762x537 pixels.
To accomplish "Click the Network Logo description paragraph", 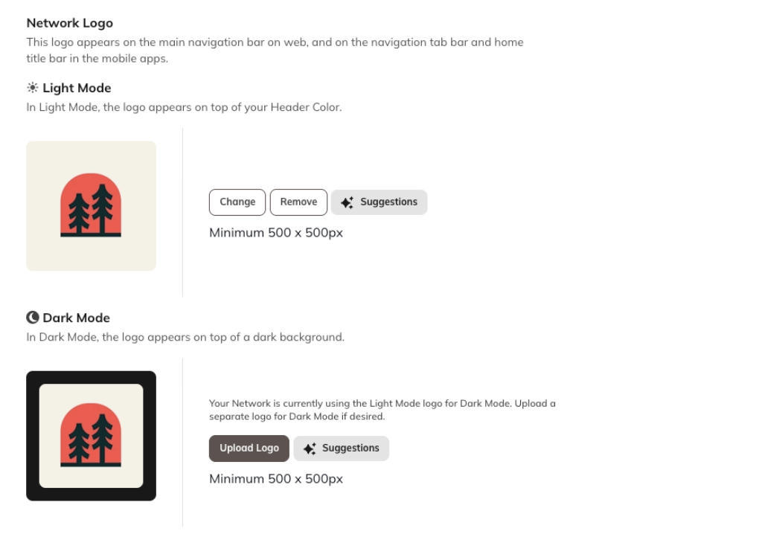I will coord(275,50).
